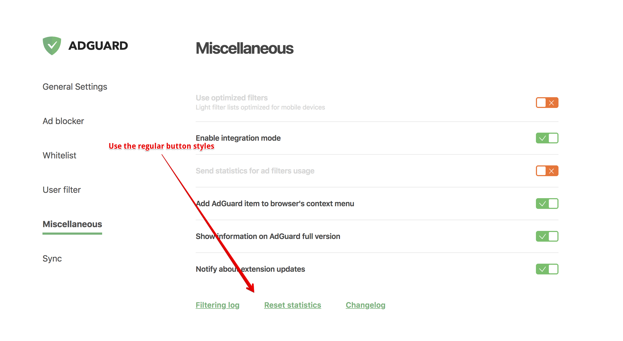
Task: Click the ADGUARD wordmark in the header
Action: coord(98,46)
